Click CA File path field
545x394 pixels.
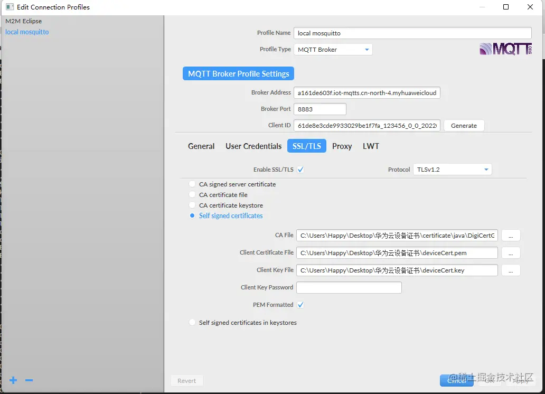[x=397, y=236]
